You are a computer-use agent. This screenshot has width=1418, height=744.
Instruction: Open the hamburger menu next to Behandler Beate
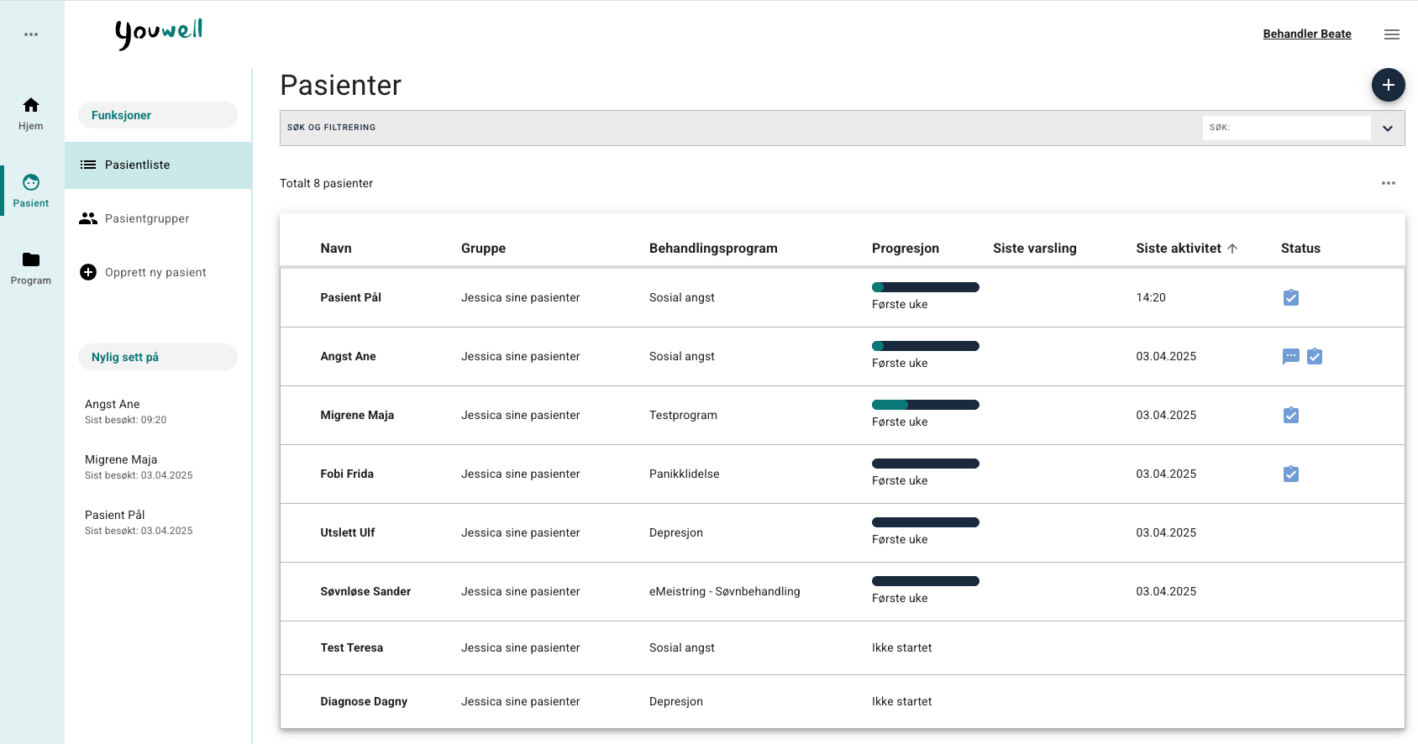[1392, 34]
